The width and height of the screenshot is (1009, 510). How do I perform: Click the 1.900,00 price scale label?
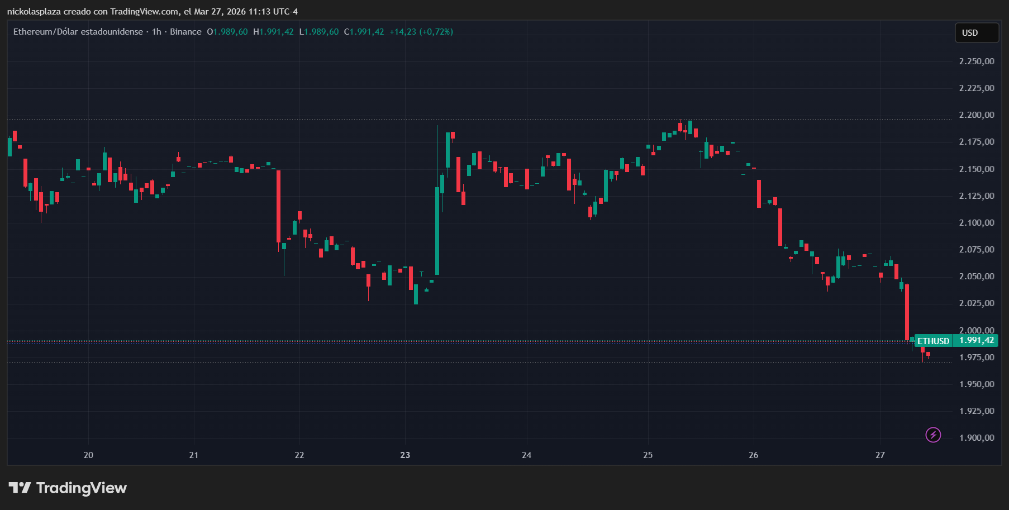click(x=976, y=438)
